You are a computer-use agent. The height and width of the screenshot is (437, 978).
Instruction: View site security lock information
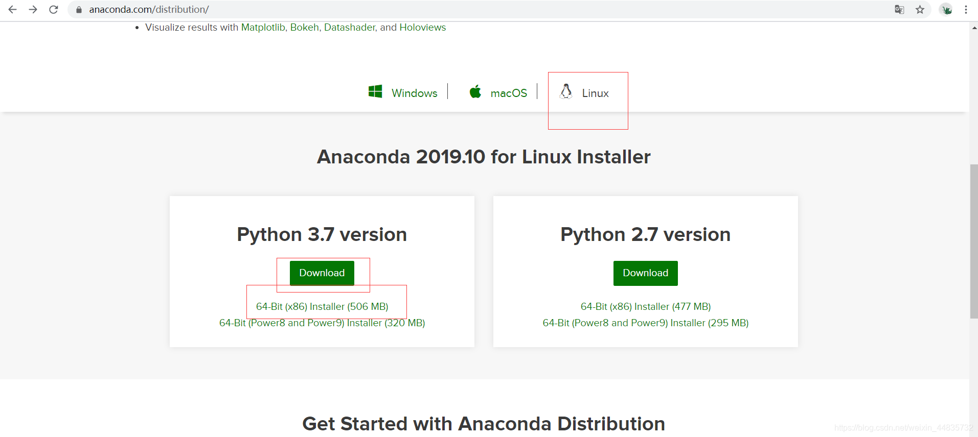pyautogui.click(x=79, y=10)
